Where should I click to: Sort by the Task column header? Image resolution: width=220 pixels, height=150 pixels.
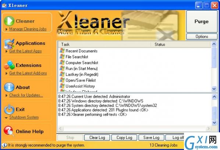(x=105, y=45)
